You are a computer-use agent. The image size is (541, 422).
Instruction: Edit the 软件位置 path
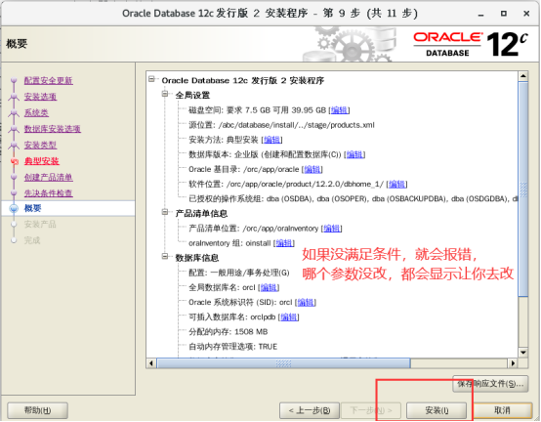[x=396, y=185]
